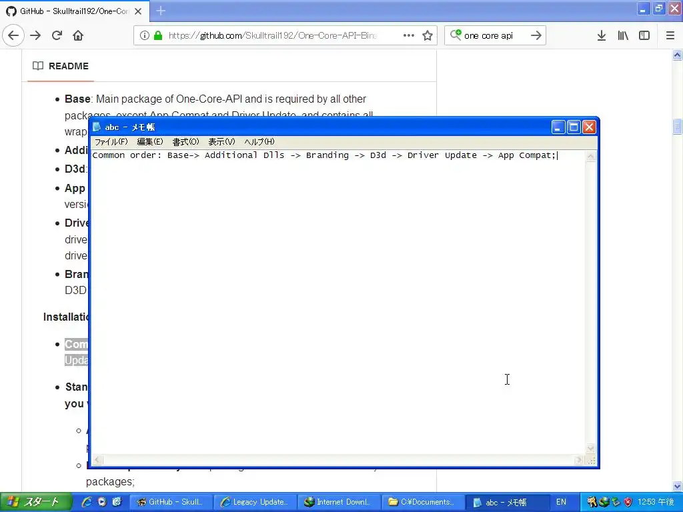683x512 pixels.
Task: Launch Internet Explorer from quick launch
Action: click(x=87, y=502)
